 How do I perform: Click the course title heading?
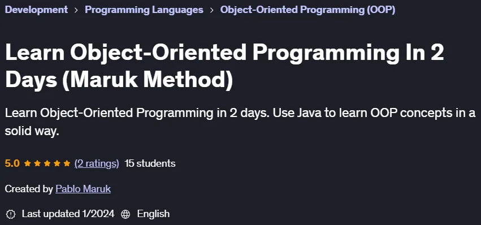(x=224, y=66)
